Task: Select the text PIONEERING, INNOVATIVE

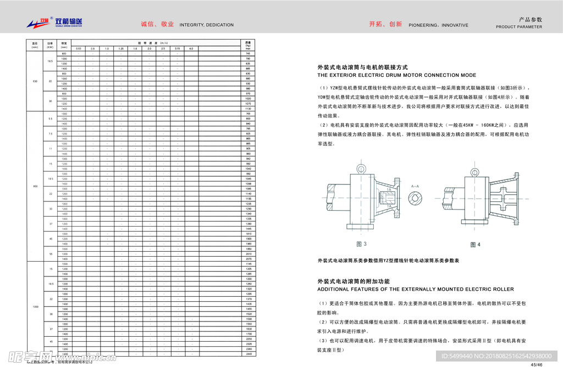Action: point(438,25)
